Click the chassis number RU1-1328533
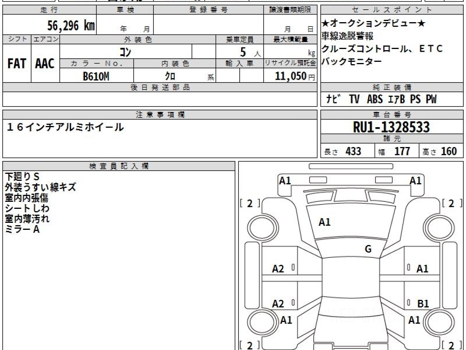Viewport: 466px width, 350px height. tap(391, 127)
